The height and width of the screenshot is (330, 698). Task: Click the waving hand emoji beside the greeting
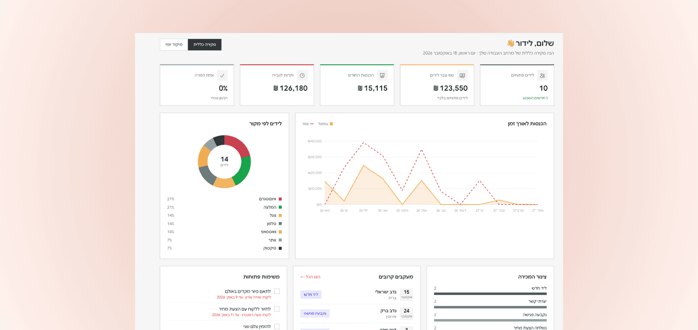510,43
